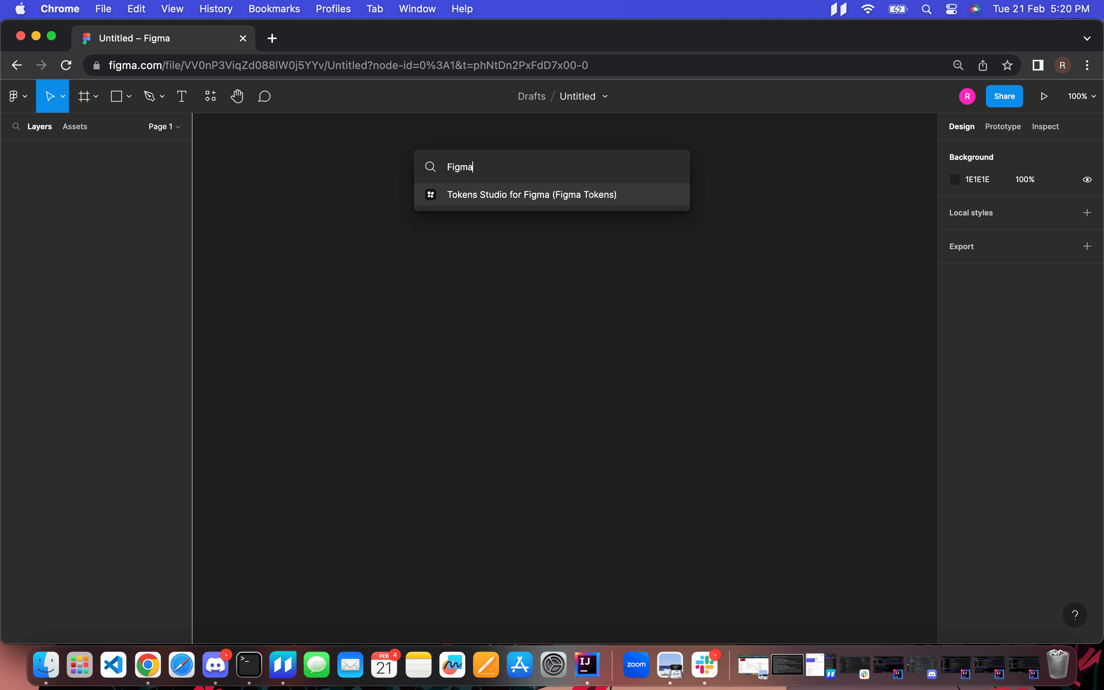Open Spotlight search in macOS menu bar
The width and height of the screenshot is (1104, 690).
point(926,9)
